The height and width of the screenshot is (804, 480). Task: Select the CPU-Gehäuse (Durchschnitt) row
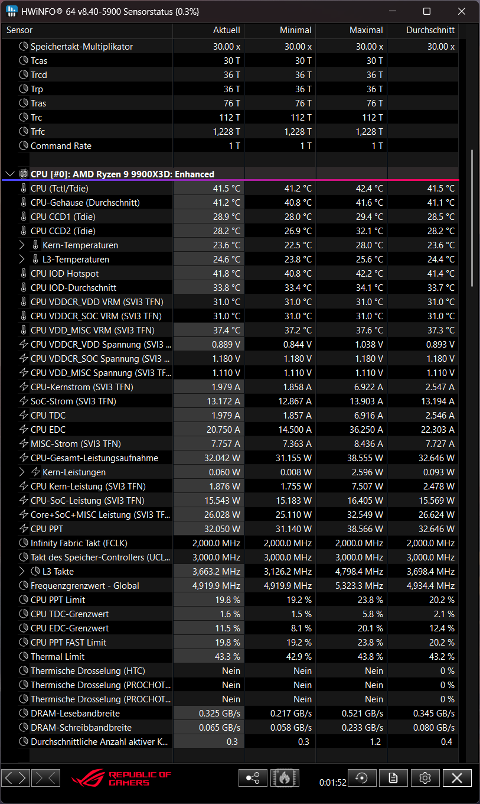coord(230,202)
